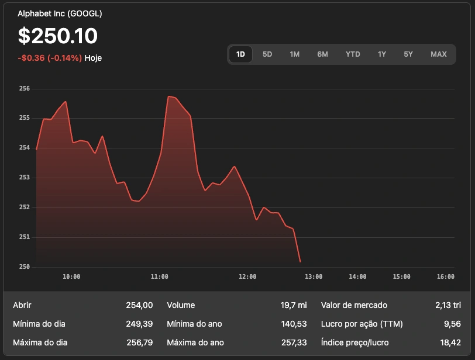
Task: Click the Volume value 19,7 mi
Action: [293, 305]
